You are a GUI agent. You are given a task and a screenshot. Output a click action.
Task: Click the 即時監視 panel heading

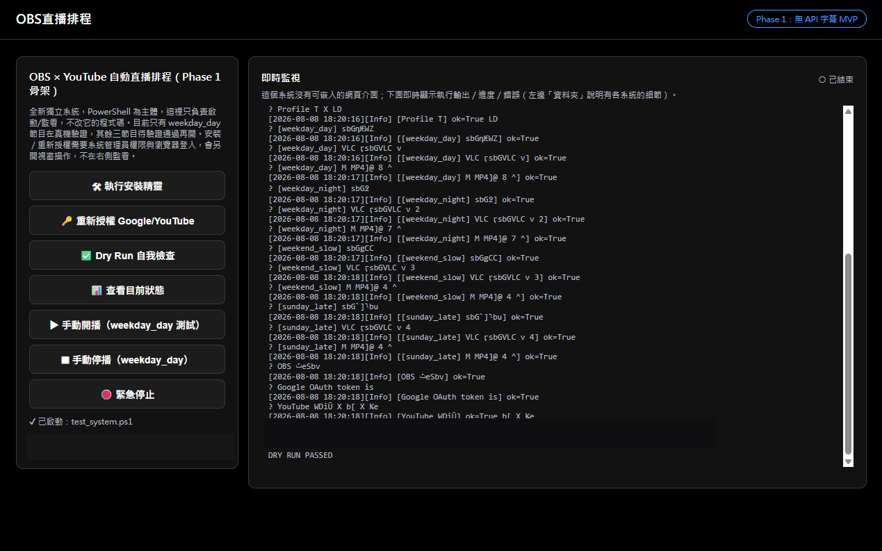click(281, 78)
